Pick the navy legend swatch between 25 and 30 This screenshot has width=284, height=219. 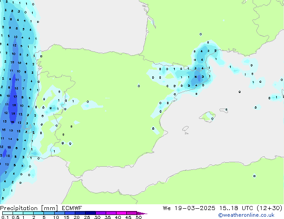90,213
